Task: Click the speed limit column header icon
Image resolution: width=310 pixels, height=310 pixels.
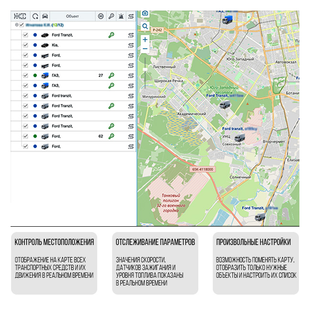Action: (100, 16)
